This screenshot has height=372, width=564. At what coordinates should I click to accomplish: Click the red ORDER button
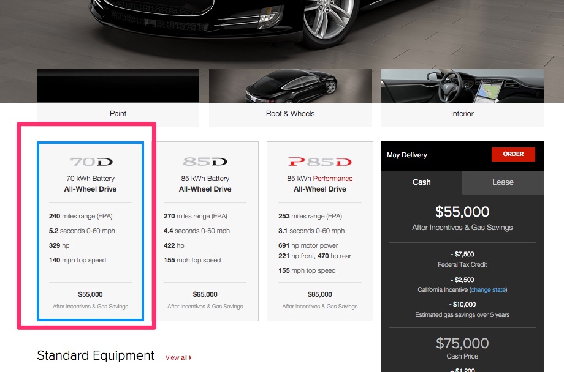pos(513,154)
